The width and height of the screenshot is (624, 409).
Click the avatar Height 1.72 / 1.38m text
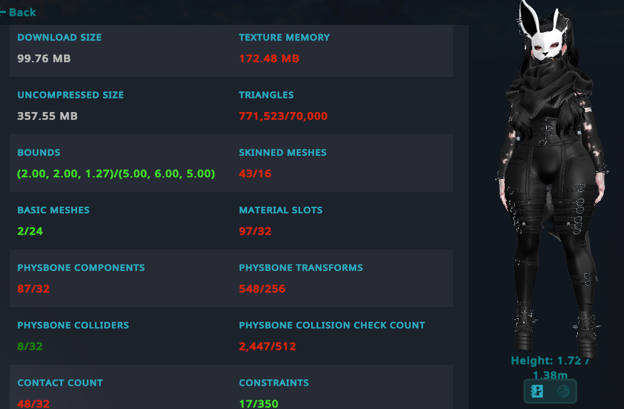(x=551, y=368)
